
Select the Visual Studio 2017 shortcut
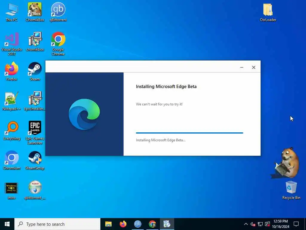click(x=12, y=44)
